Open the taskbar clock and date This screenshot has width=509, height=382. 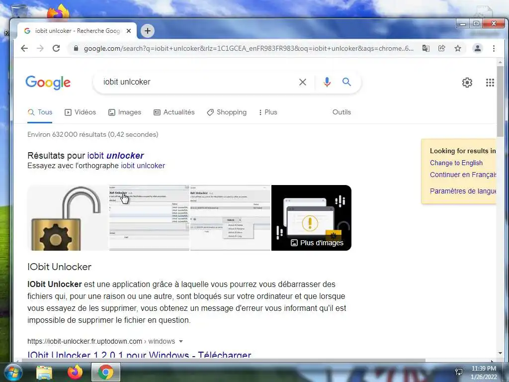click(x=484, y=373)
